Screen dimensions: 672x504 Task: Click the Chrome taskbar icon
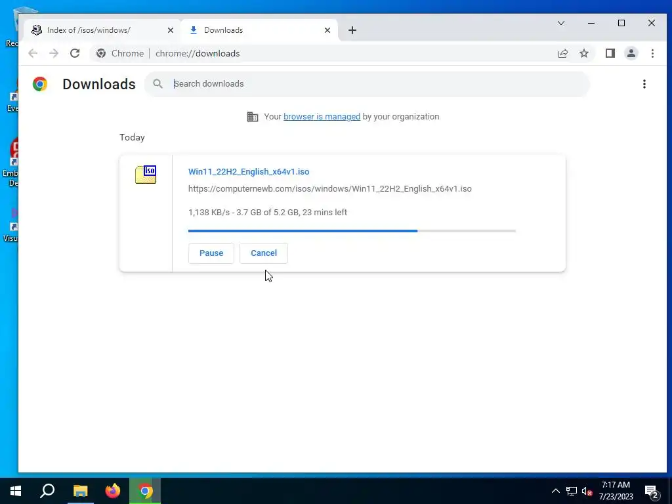(x=145, y=491)
